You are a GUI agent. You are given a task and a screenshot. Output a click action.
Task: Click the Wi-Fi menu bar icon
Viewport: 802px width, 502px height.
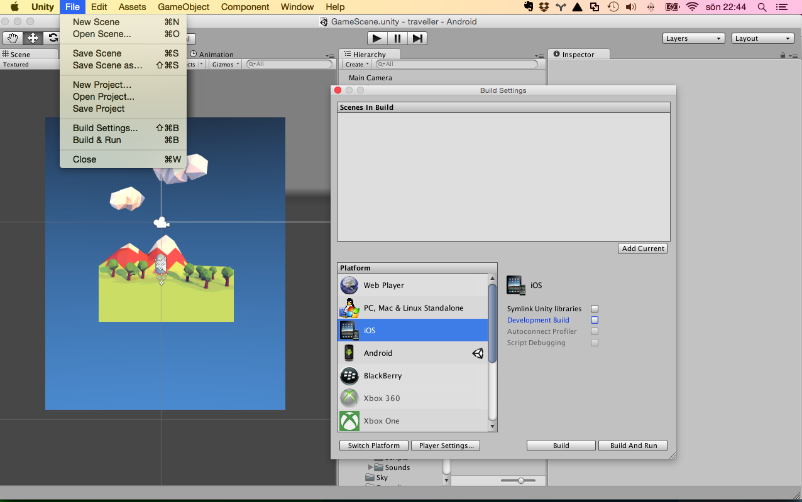coord(693,7)
